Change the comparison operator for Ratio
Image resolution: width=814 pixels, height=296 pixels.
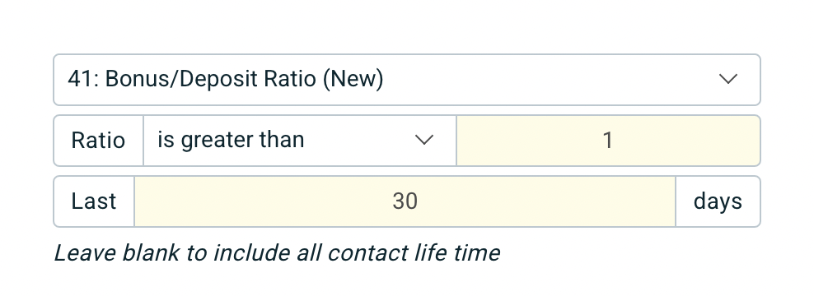pos(300,141)
